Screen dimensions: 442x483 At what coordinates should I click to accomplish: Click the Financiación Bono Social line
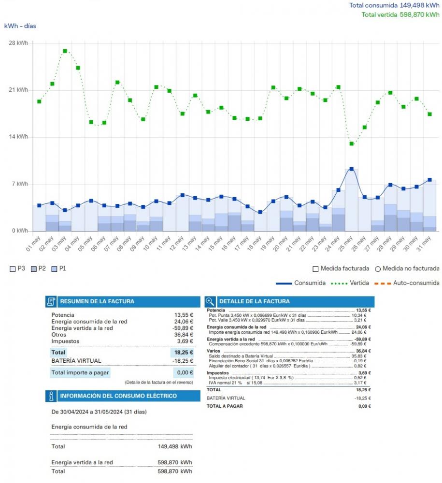tap(287, 361)
